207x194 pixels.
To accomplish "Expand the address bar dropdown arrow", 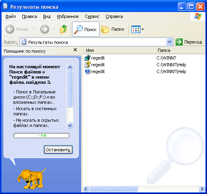I will [169, 42].
